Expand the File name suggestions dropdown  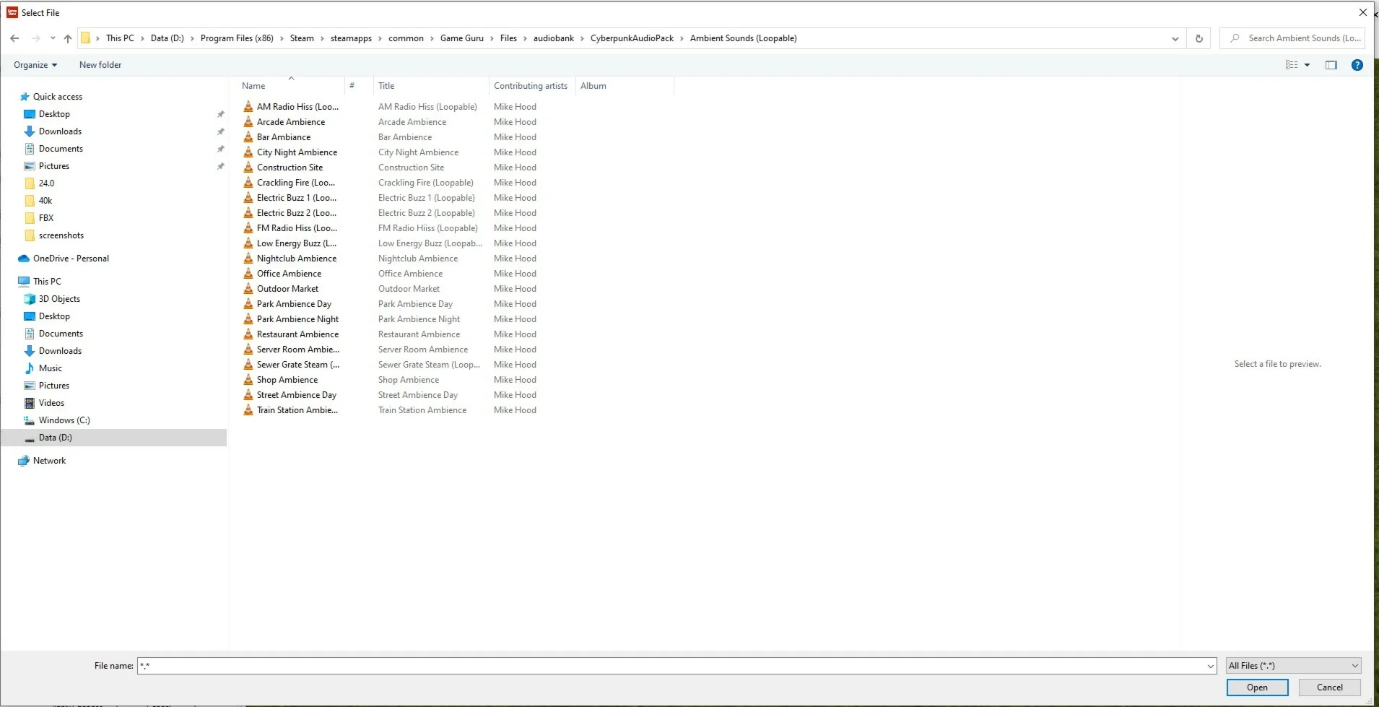click(x=1211, y=666)
